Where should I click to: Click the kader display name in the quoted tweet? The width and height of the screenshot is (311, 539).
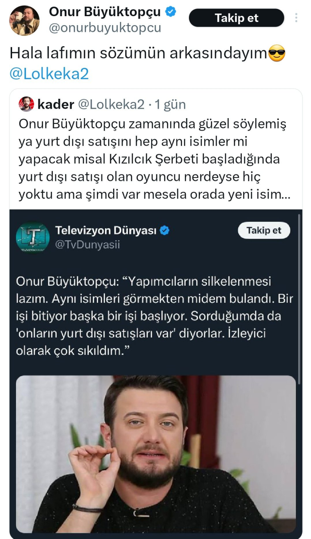56,104
